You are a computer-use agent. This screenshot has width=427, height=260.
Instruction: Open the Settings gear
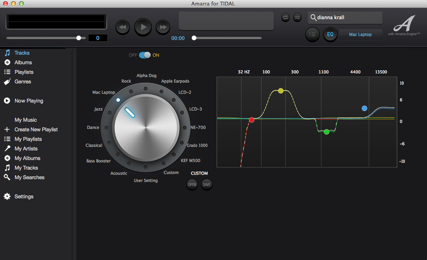7,196
